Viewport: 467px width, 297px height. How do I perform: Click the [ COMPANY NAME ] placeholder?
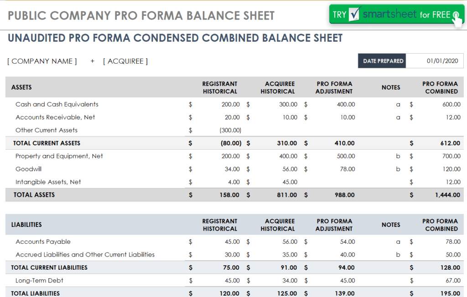coord(42,61)
